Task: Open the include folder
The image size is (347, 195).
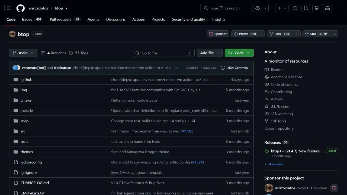Action: point(27,110)
